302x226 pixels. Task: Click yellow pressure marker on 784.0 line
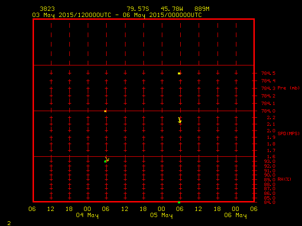coord(105,111)
